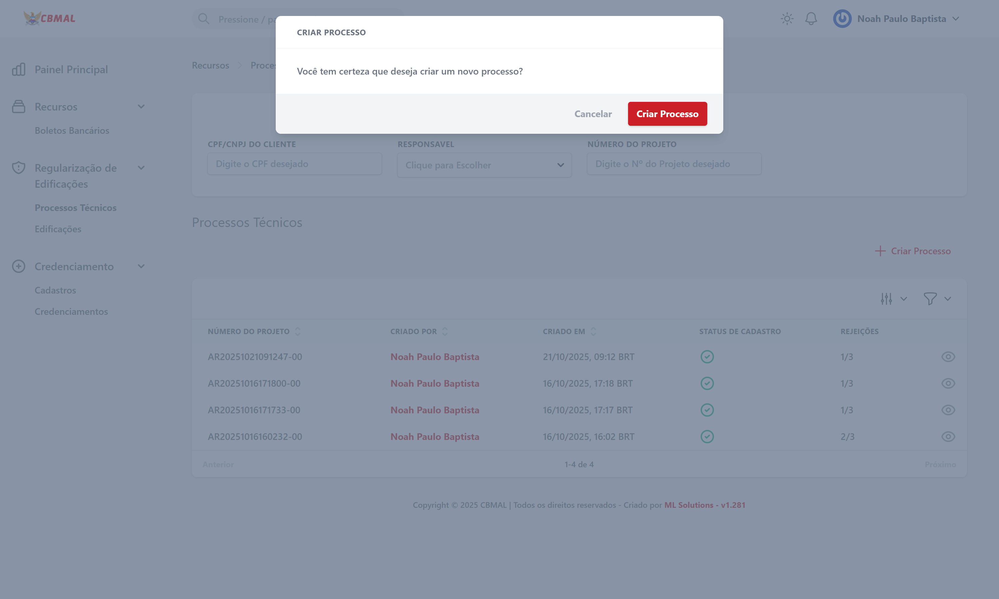
Task: View process AR20251021091247-00 with eye icon
Action: coord(948,357)
